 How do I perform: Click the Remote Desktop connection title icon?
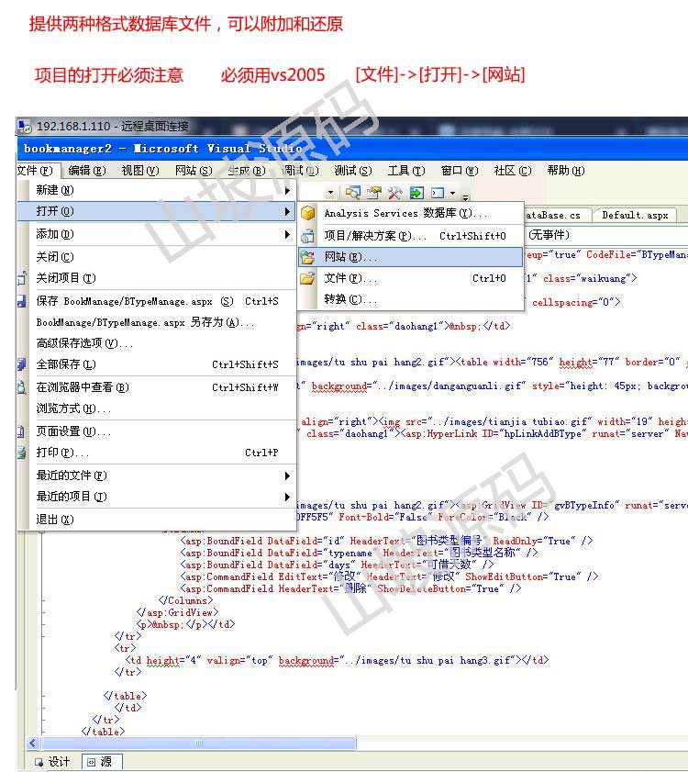25,127
